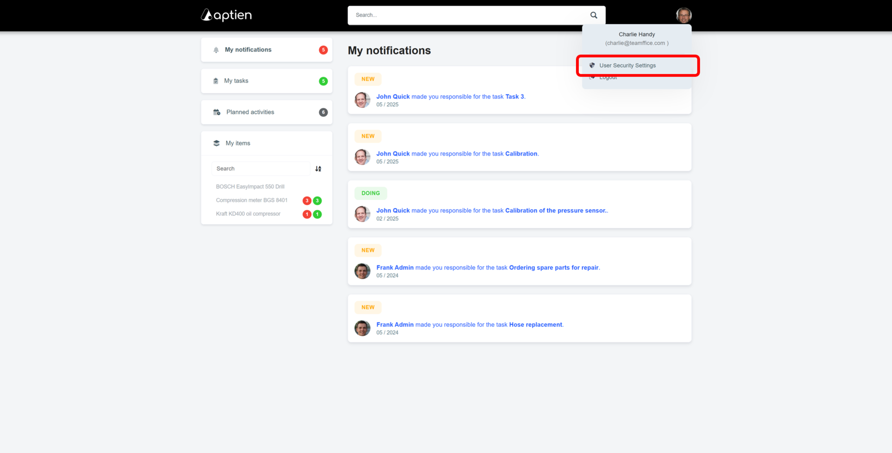
Task: Click the sort icon in My items
Action: (x=318, y=169)
